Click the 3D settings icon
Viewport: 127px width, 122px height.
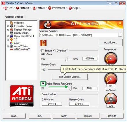coord(12,40)
